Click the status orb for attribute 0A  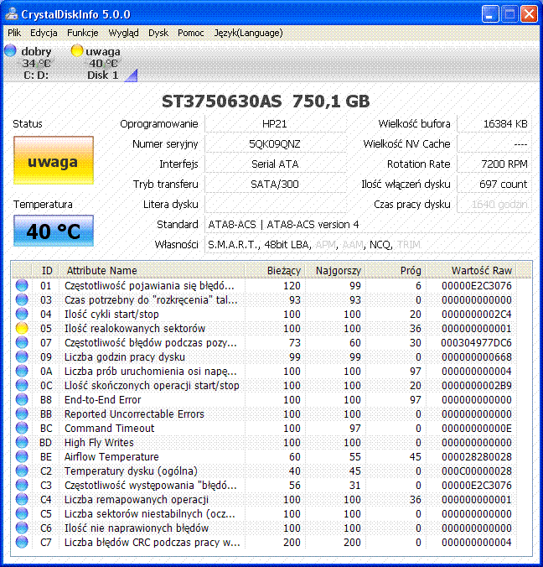(x=22, y=372)
